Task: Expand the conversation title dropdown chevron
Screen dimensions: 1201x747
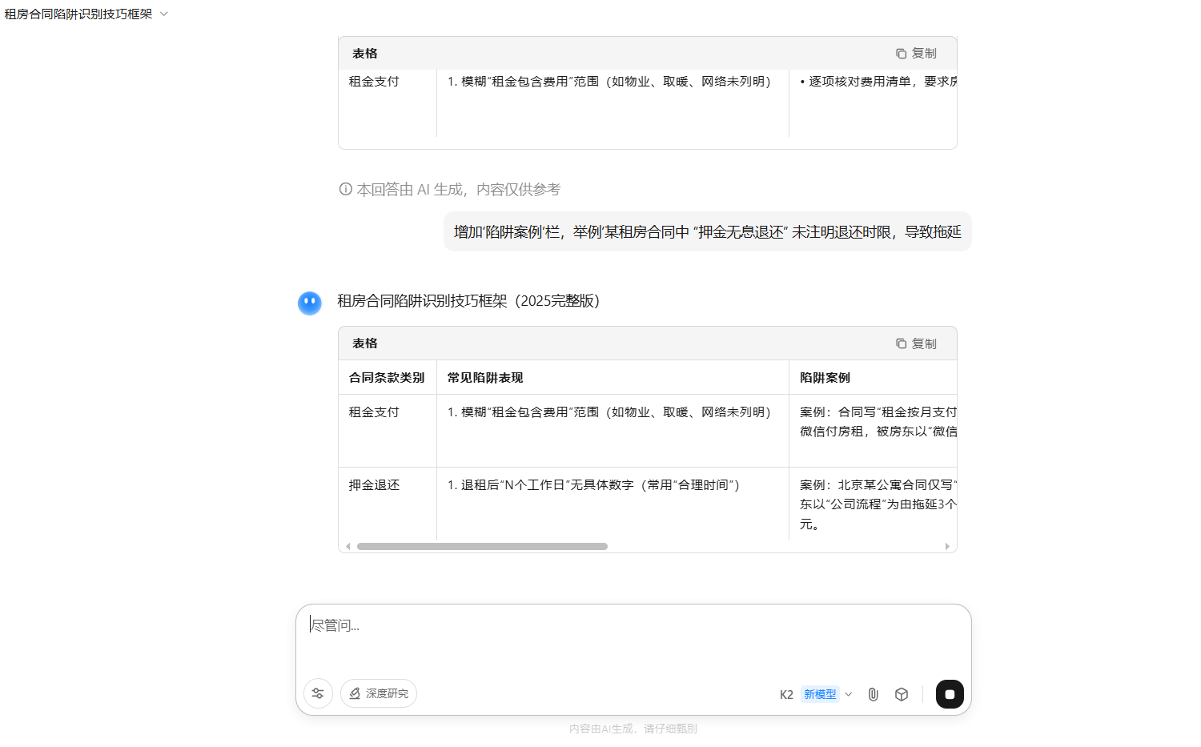Action: 164,14
